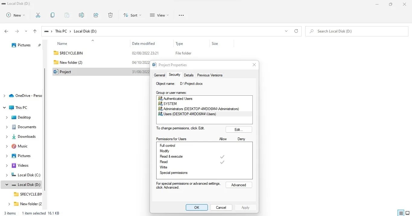Switch to the General tab in Properties
Screen dimensions: 412x216
click(160, 75)
